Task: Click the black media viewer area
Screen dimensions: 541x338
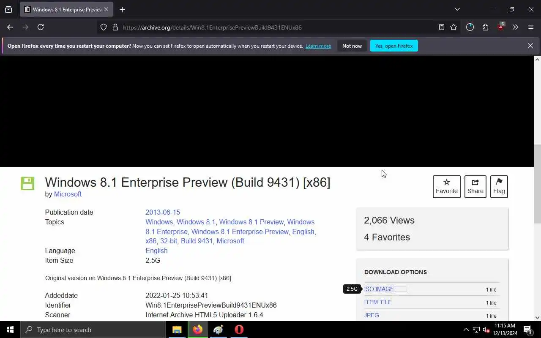Action: pyautogui.click(x=267, y=112)
